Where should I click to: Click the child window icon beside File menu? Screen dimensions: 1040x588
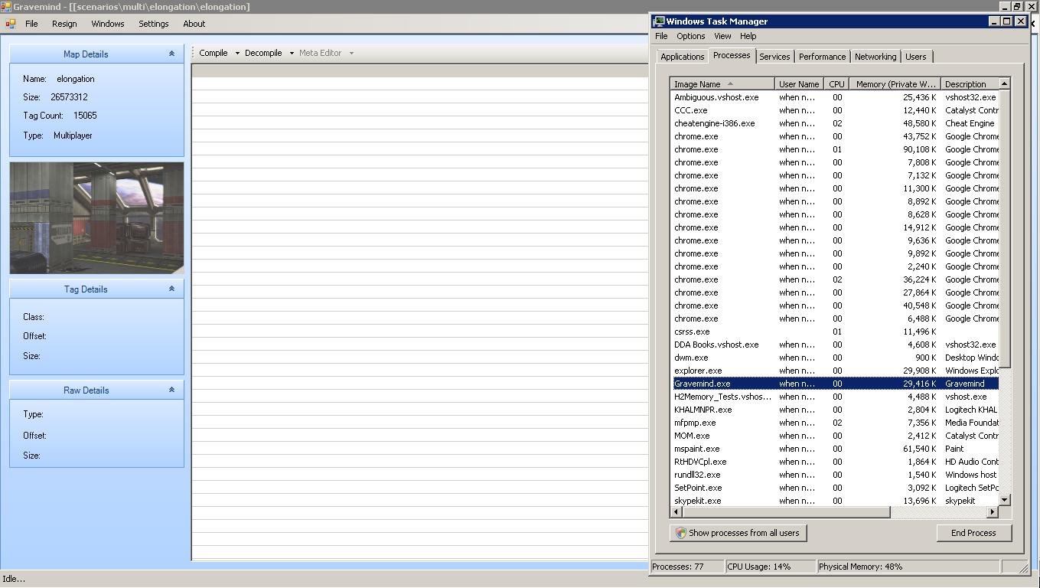(11, 24)
